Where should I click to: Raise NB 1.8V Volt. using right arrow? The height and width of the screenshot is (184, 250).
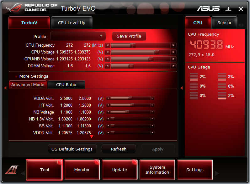coord(152,119)
